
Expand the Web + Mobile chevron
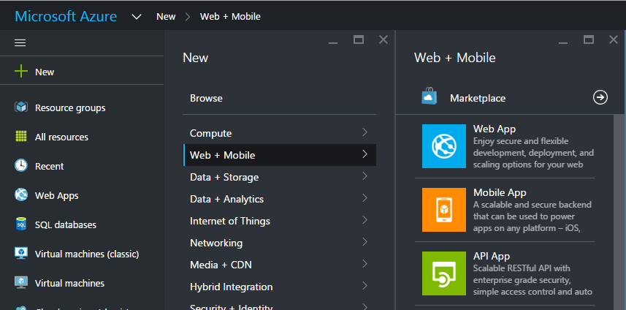click(364, 154)
